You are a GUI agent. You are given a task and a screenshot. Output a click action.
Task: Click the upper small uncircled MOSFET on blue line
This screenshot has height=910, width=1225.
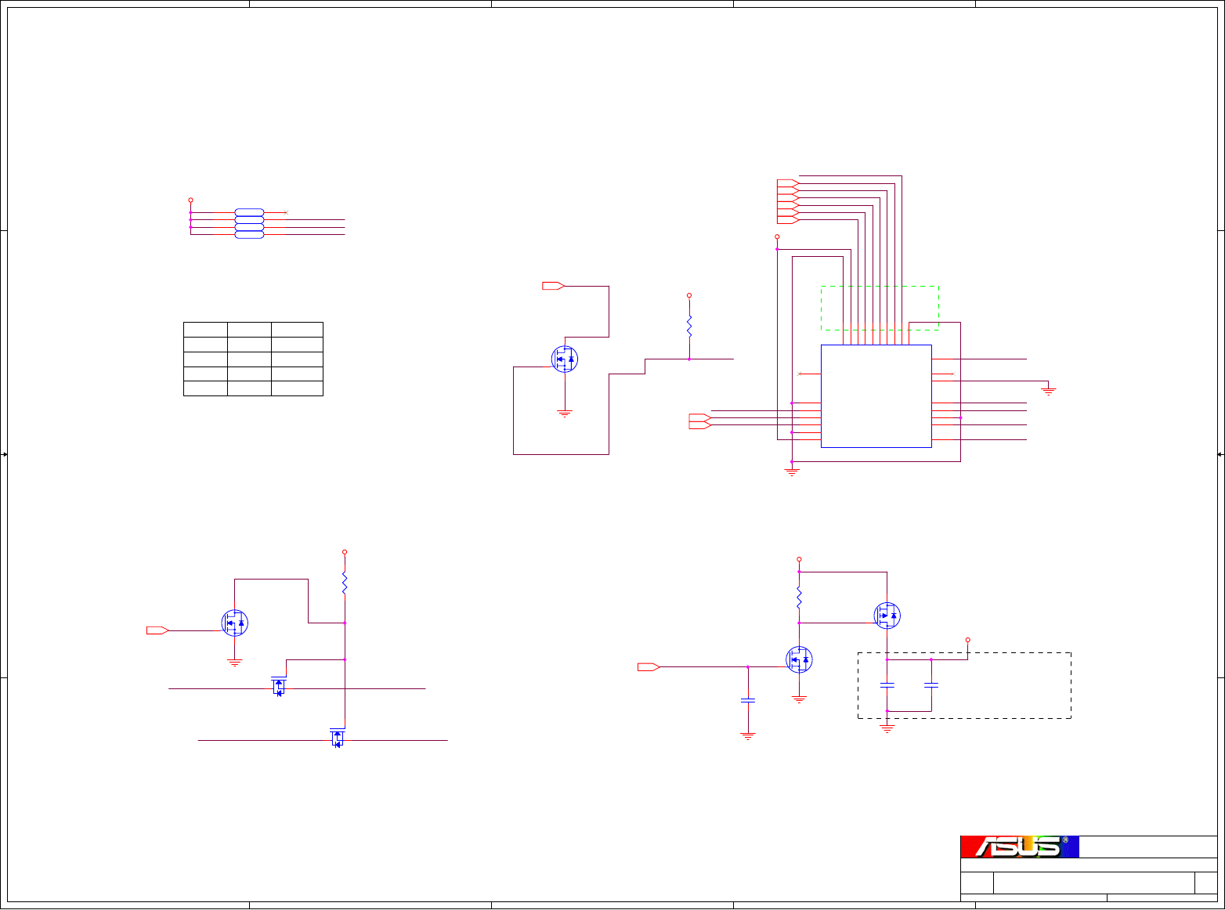click(279, 686)
